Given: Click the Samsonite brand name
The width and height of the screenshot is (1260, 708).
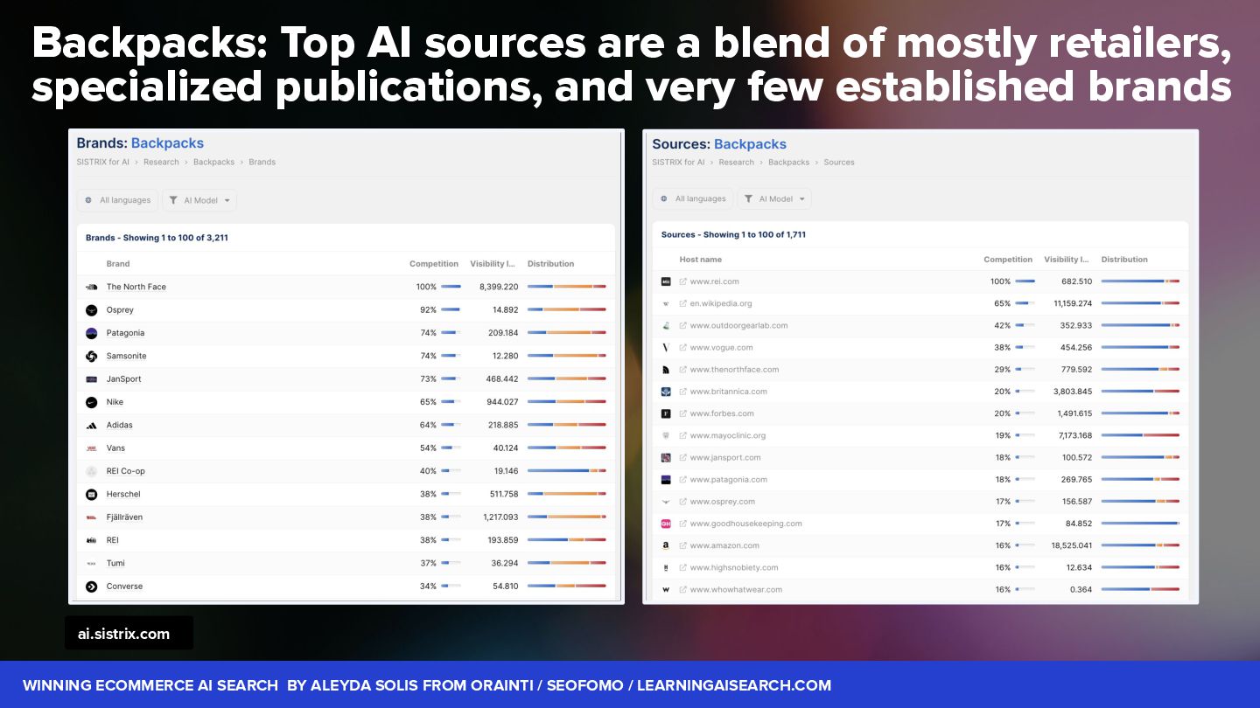Looking at the screenshot, I should 127,356.
